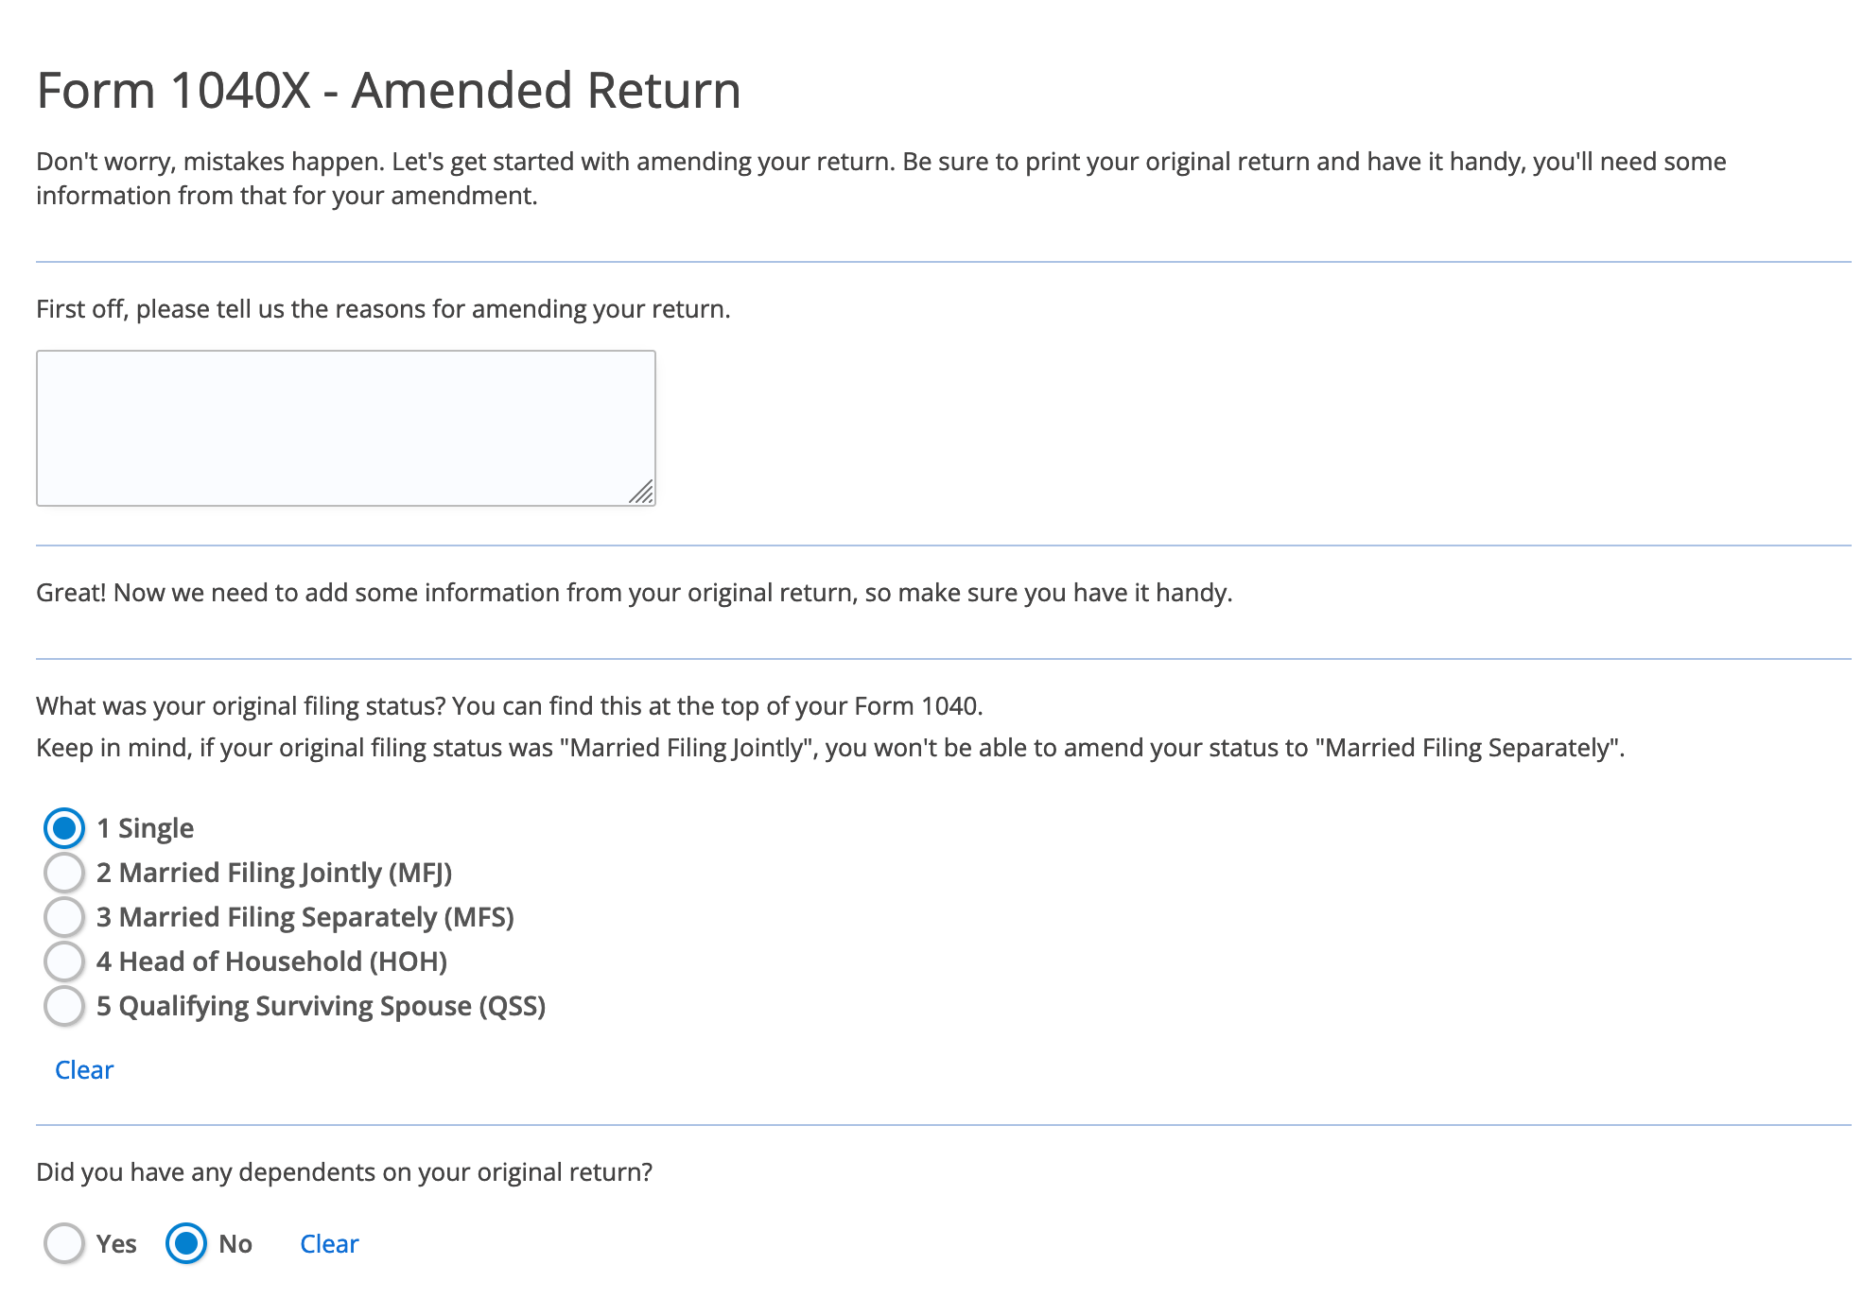Select "4 Head of Household (HOH)" status
The height and width of the screenshot is (1299, 1863).
(63, 961)
